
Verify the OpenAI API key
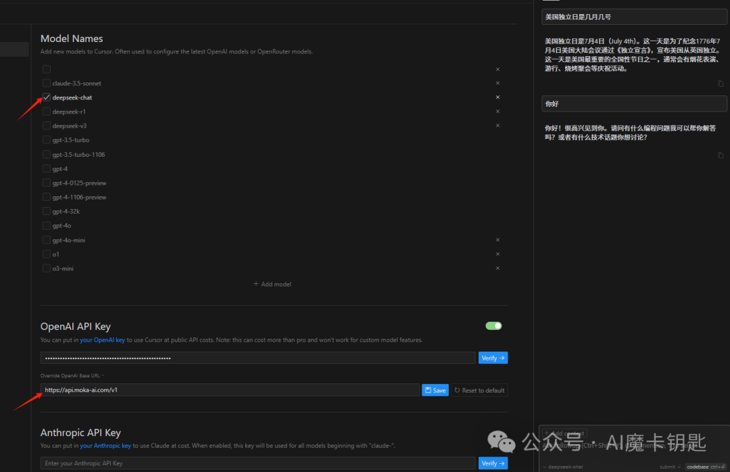493,357
